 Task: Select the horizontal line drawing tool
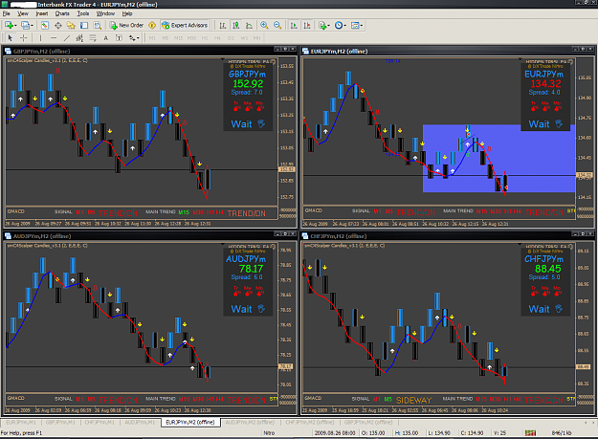54,37
